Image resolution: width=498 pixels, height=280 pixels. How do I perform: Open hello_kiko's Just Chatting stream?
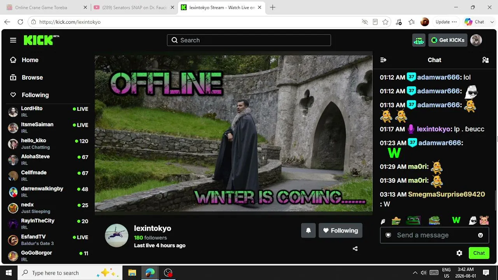[x=48, y=143]
